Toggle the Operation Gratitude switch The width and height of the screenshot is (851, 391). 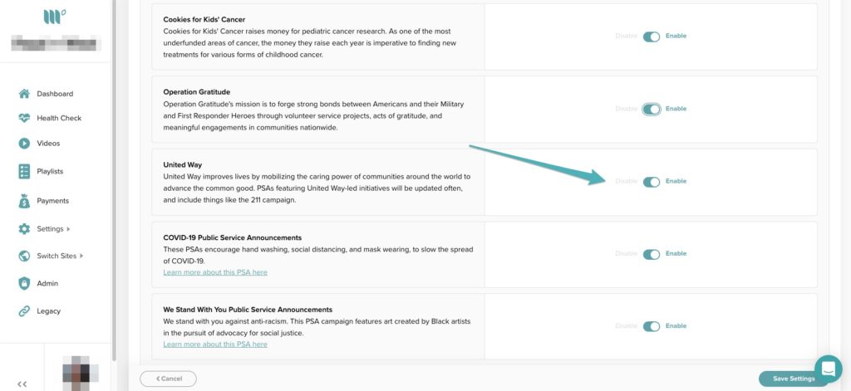tap(651, 109)
